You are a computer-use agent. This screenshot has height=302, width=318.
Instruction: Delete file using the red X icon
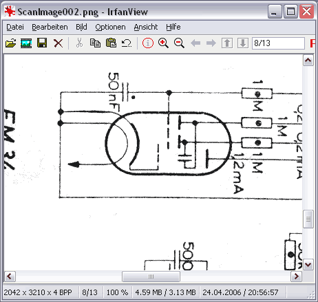pos(59,43)
